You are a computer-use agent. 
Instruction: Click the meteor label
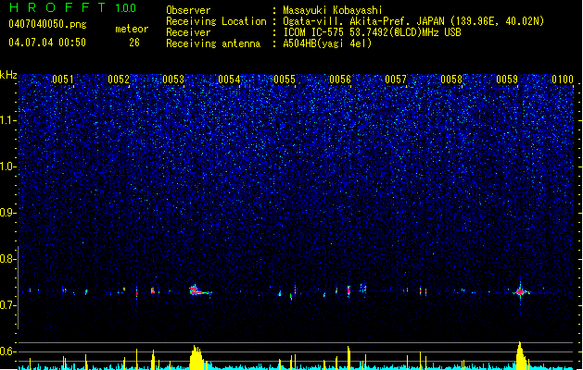pos(132,29)
